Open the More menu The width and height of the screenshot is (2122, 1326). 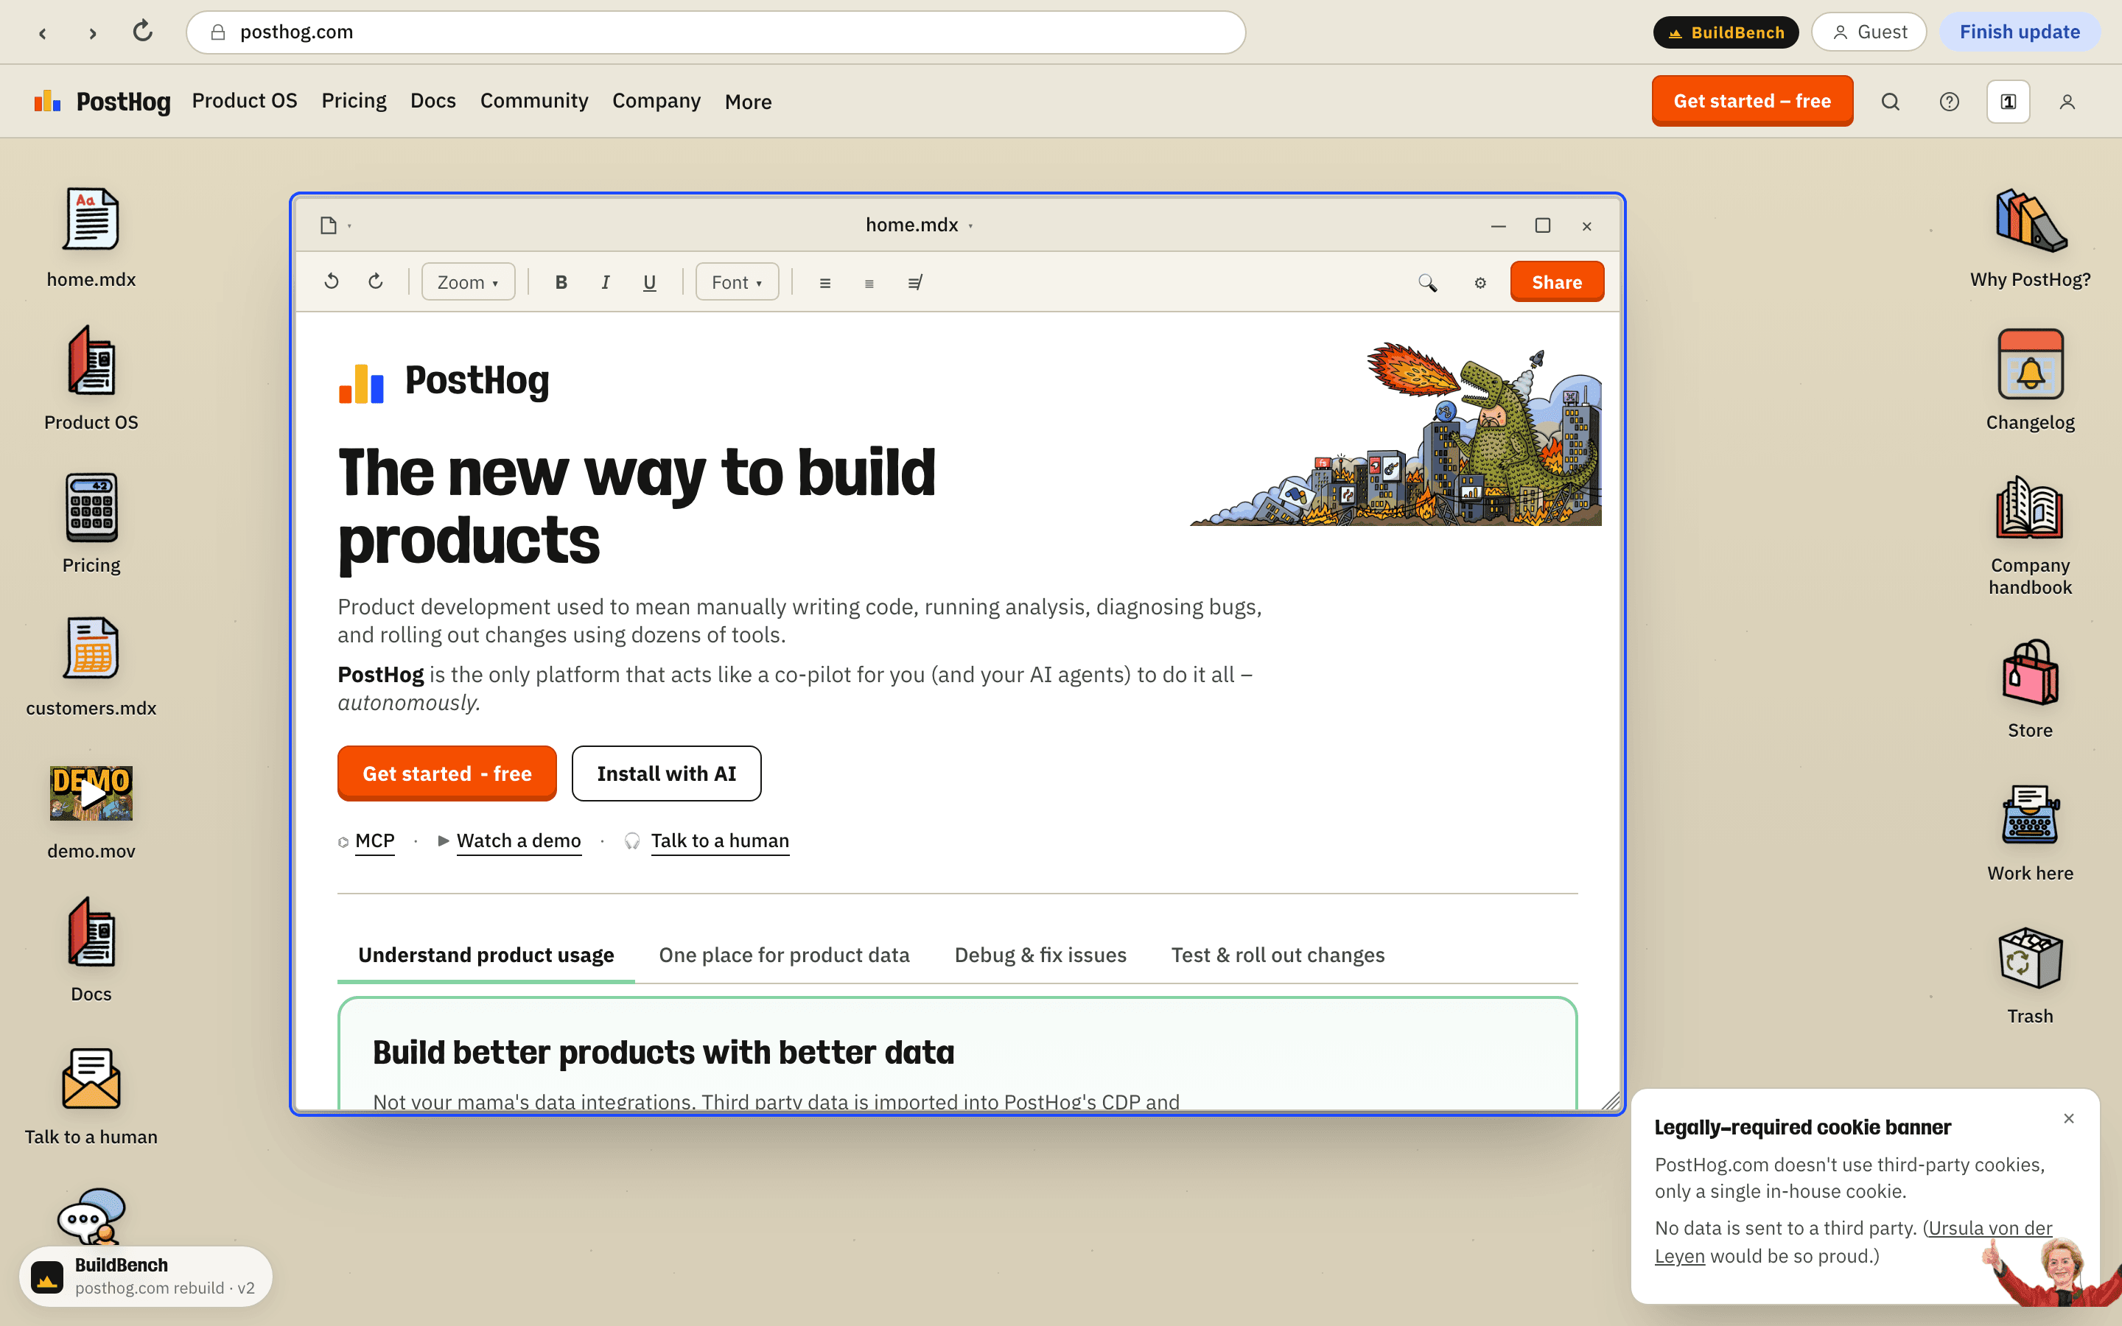[x=748, y=102]
